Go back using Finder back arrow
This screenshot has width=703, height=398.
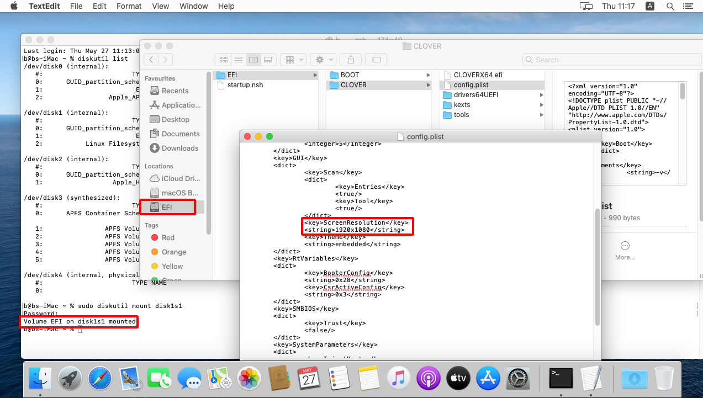tap(151, 60)
